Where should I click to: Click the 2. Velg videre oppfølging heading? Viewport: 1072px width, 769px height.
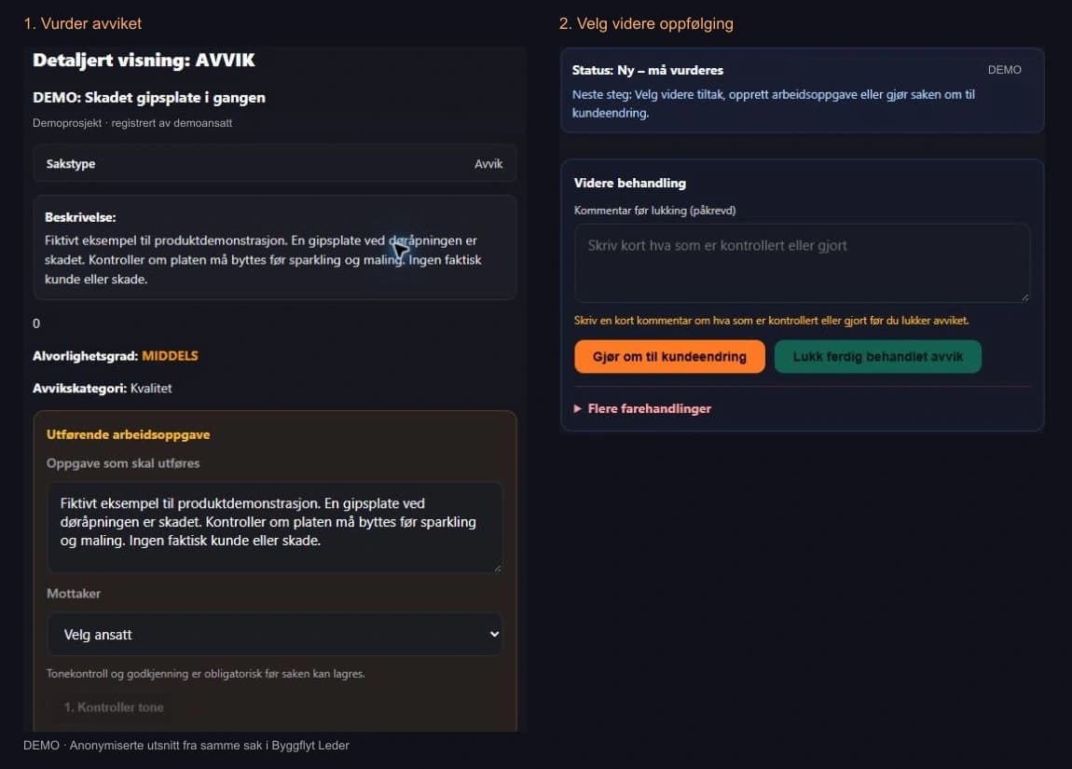click(646, 23)
